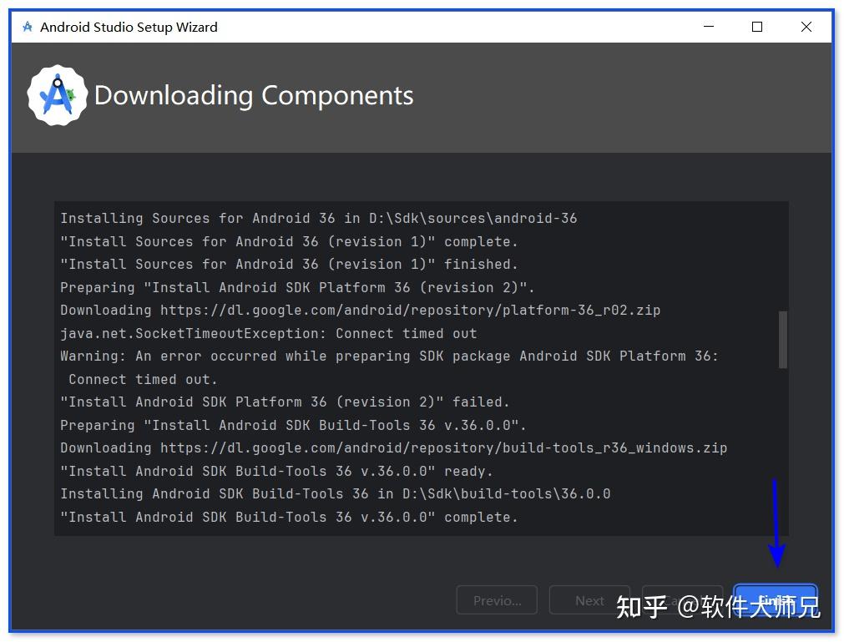Image resolution: width=844 pixels, height=642 pixels.
Task: Click 'Install Sources for Android 36' complete line
Action: click(289, 241)
